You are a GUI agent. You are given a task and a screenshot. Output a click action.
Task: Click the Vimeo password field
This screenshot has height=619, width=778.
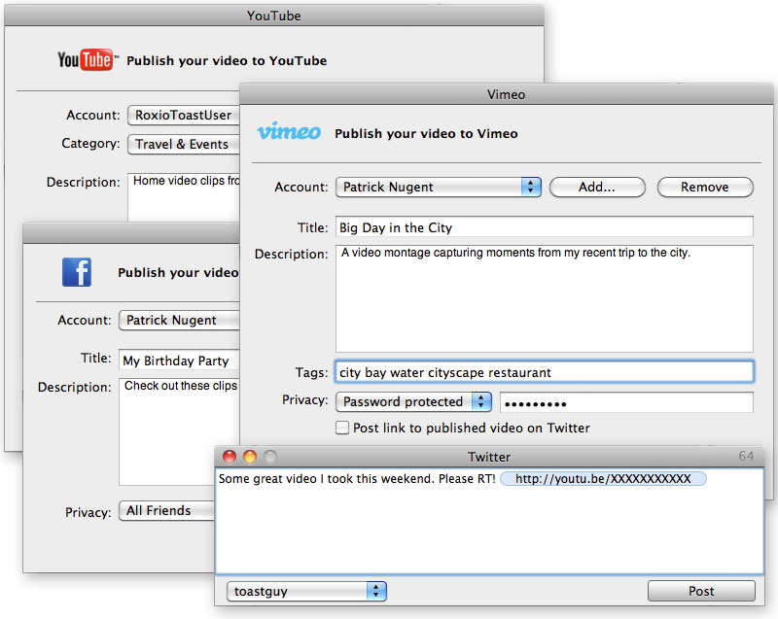(626, 402)
